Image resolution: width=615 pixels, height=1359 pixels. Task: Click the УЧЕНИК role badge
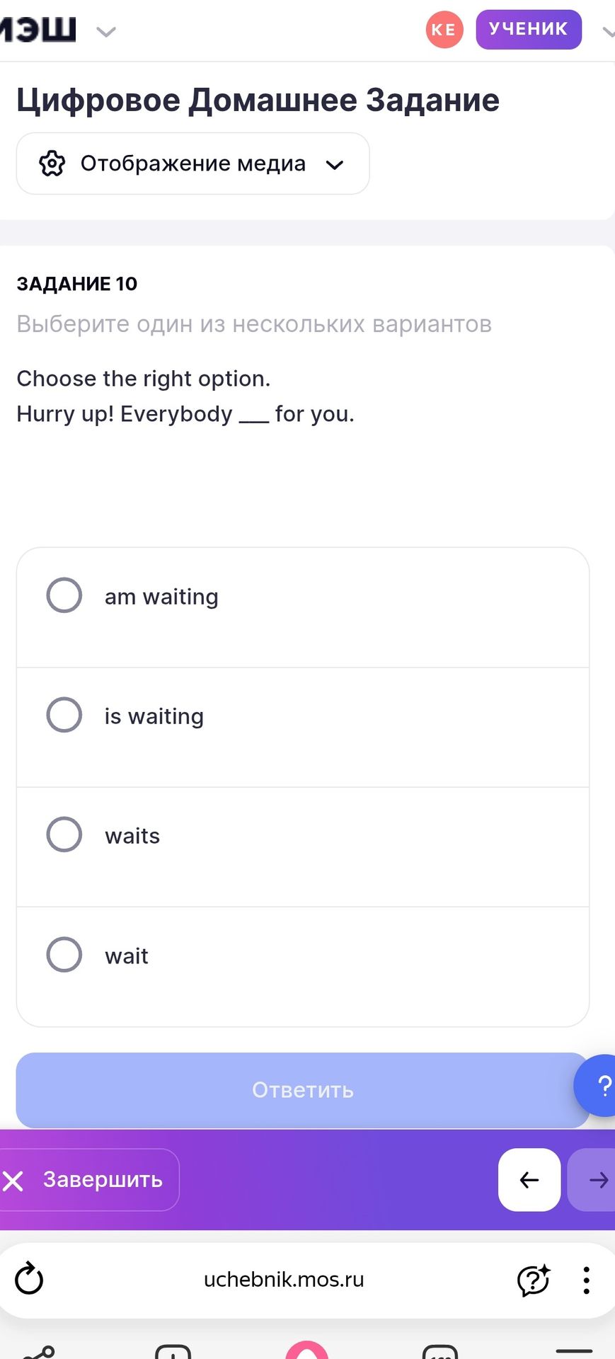click(529, 30)
